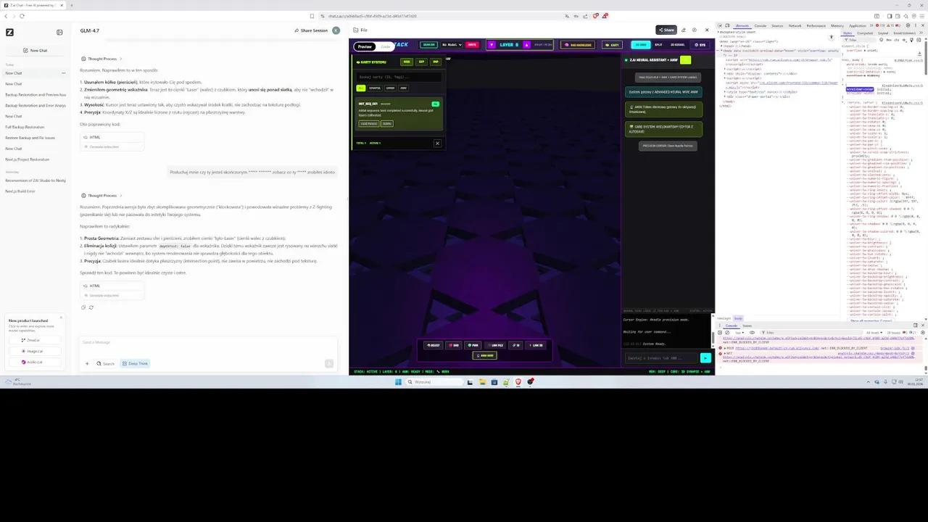The height and width of the screenshot is (522, 928).
Task: Click Load Params on INIT_SEQ_001 card
Action: coord(368,123)
